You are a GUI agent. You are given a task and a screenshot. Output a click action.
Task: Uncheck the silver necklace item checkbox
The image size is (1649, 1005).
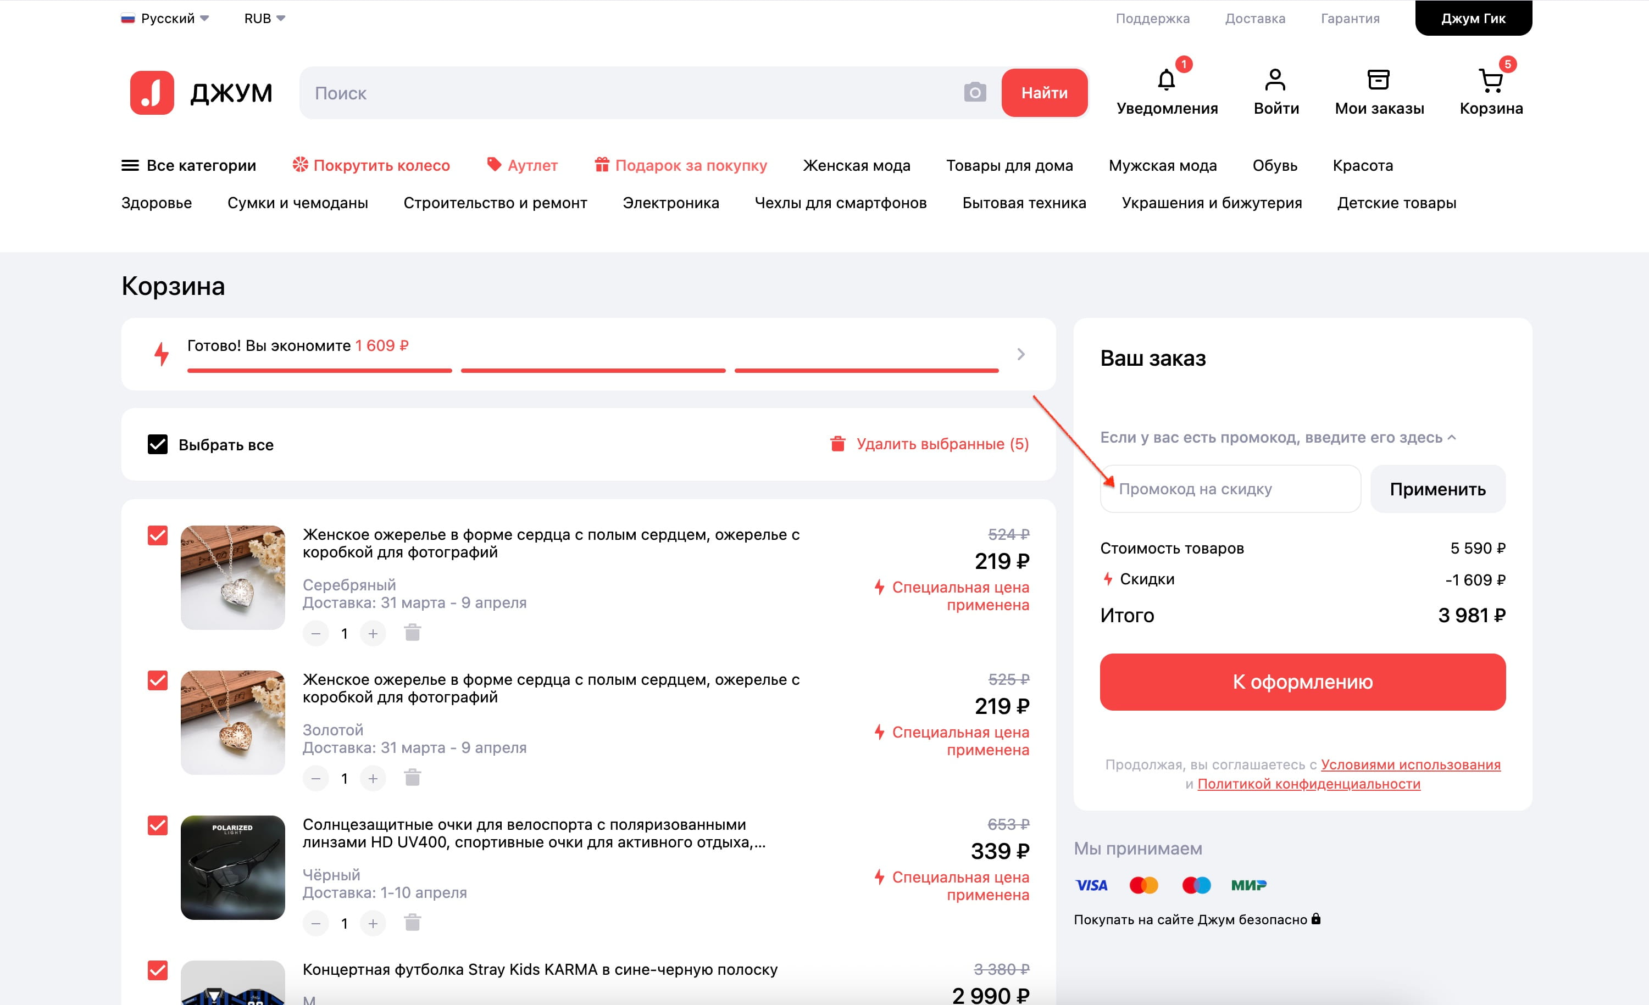157,535
